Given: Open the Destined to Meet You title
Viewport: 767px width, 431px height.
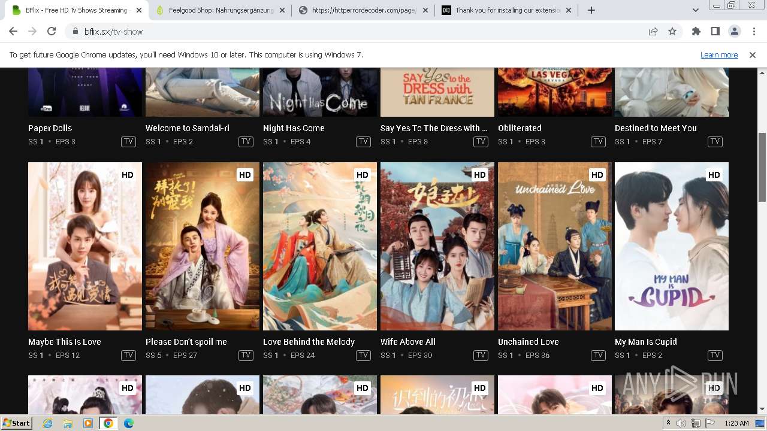Looking at the screenshot, I should pos(656,128).
